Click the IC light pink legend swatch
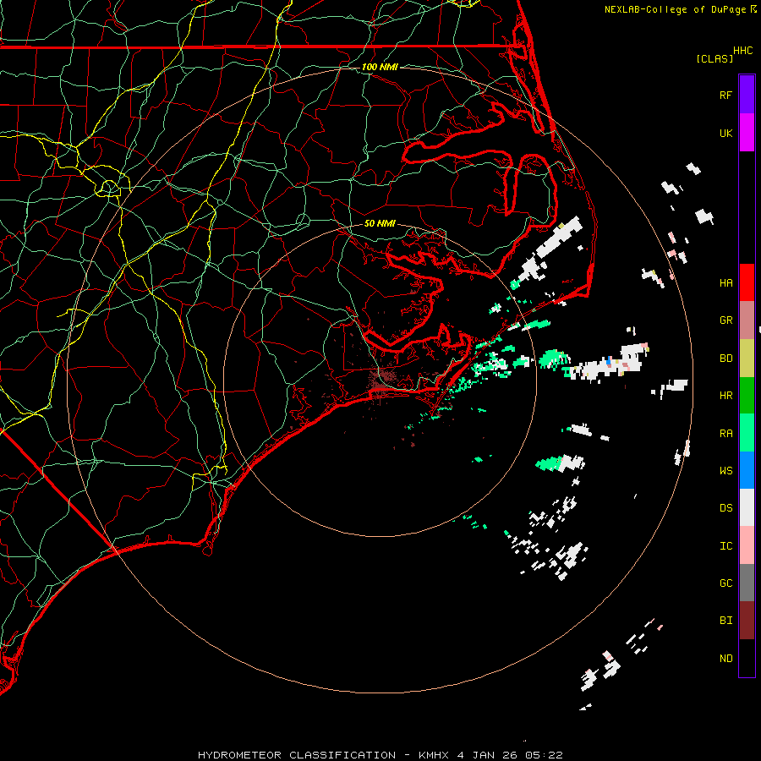This screenshot has width=761, height=761. 747,545
